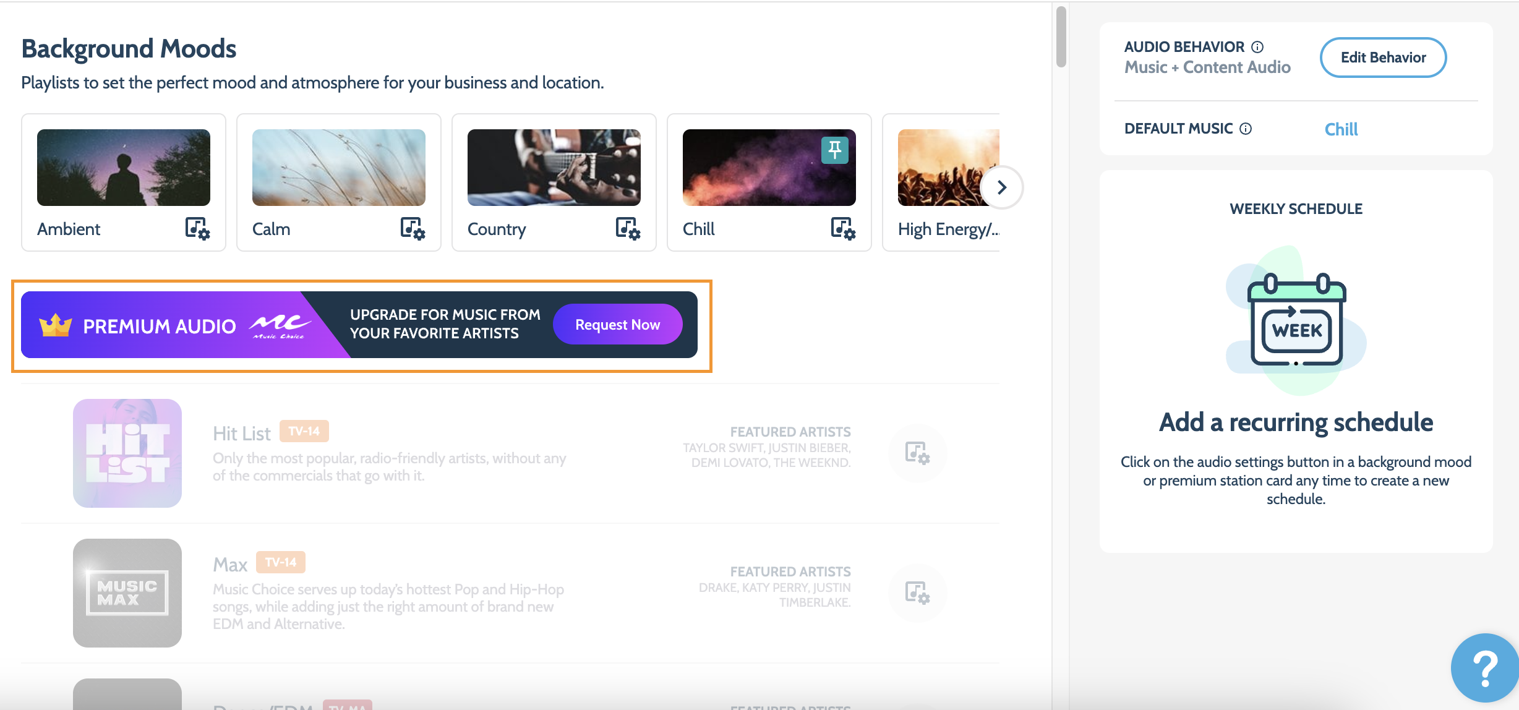Select the Chill mood thumbnail
Image resolution: width=1519 pixels, height=710 pixels.
[x=769, y=168]
